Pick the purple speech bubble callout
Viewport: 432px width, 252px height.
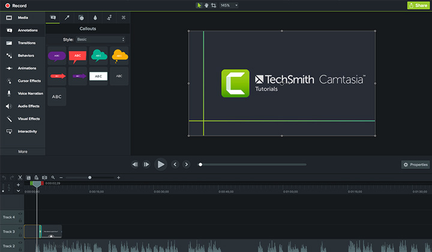(57, 56)
